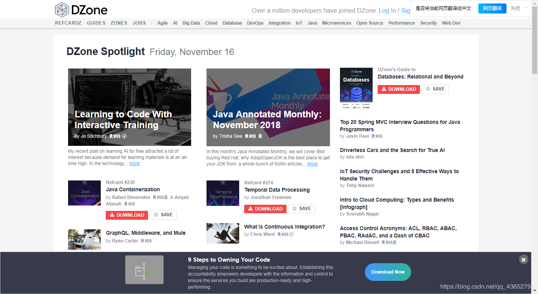Click the MVB badge next to Ryan Carter
Viewport: 538px width, 294px height.
(x=146, y=241)
